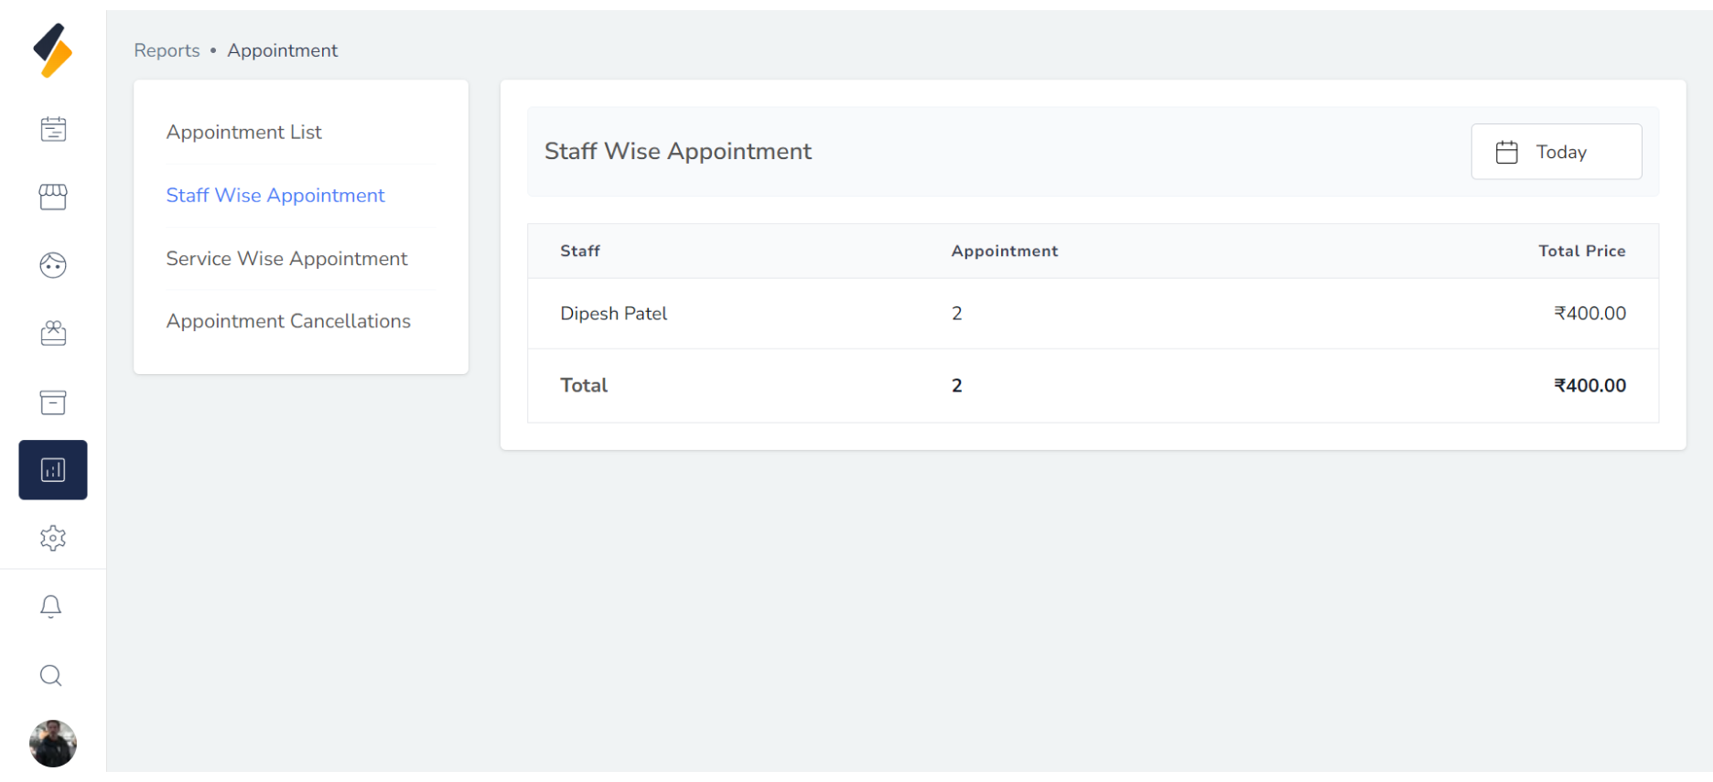1713x782 pixels.
Task: Select Appointment List report
Action: 244,133
